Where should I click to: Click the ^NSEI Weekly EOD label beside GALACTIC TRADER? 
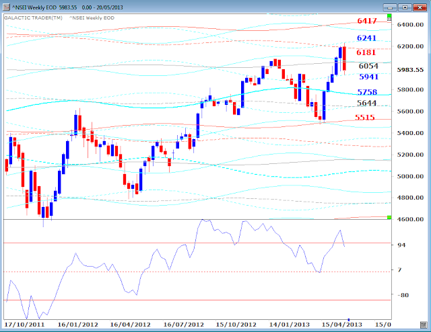[x=92, y=18]
